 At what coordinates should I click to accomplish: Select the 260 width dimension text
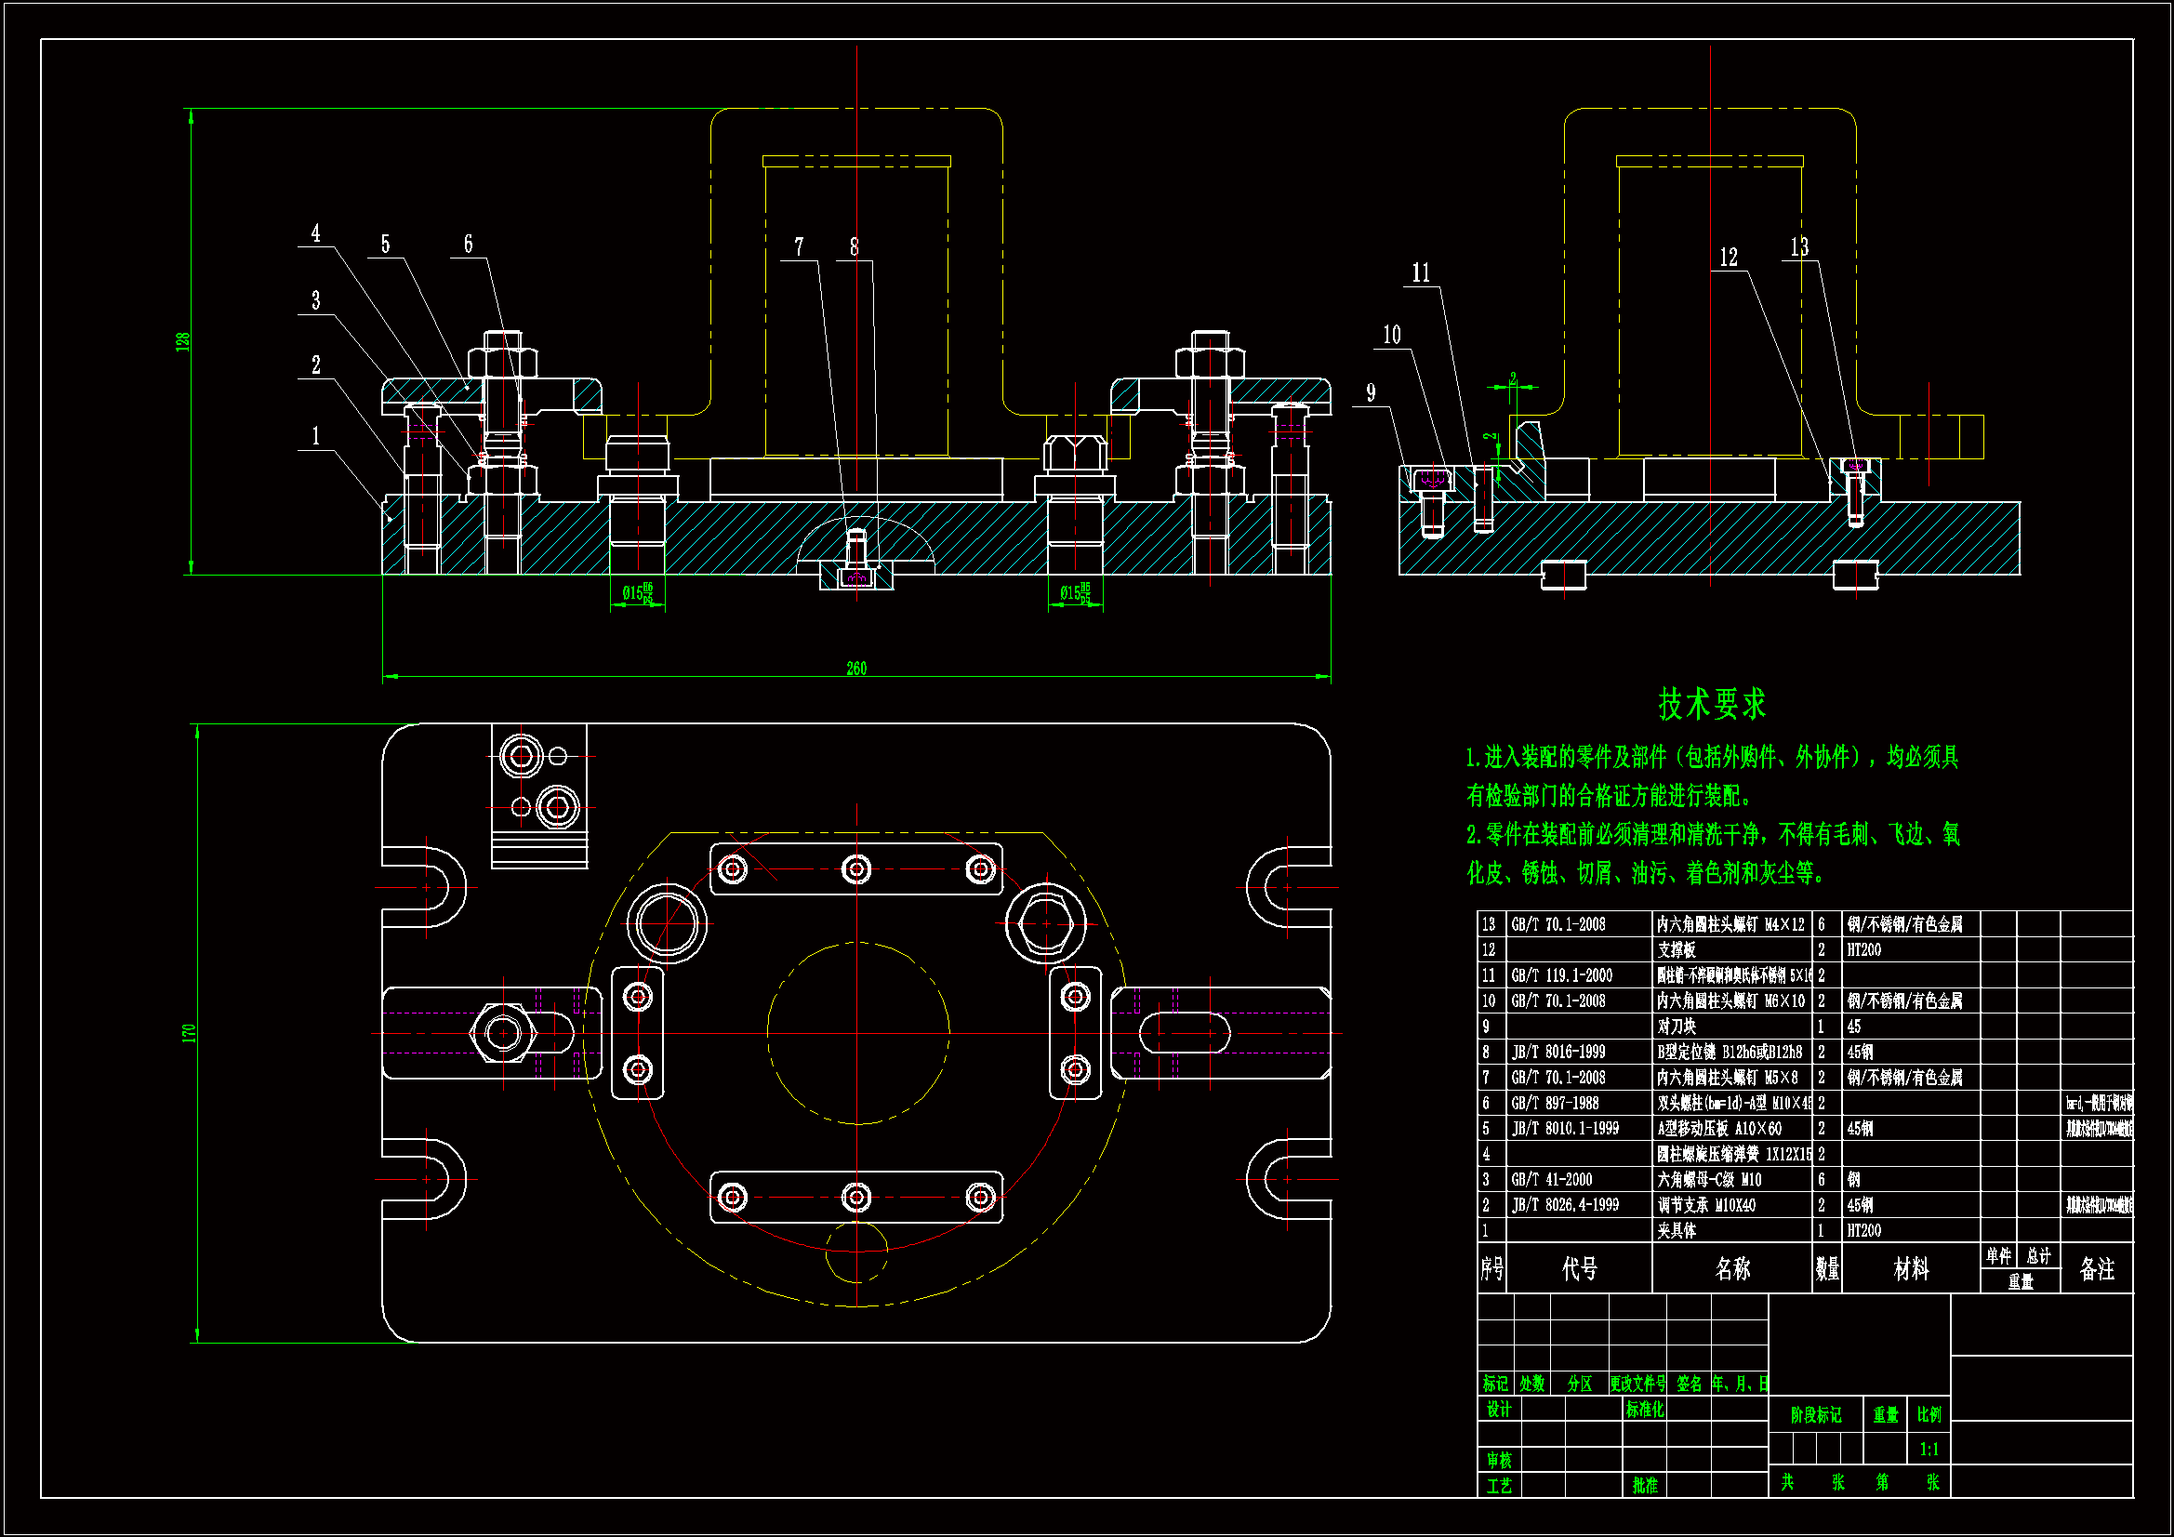coord(856,669)
